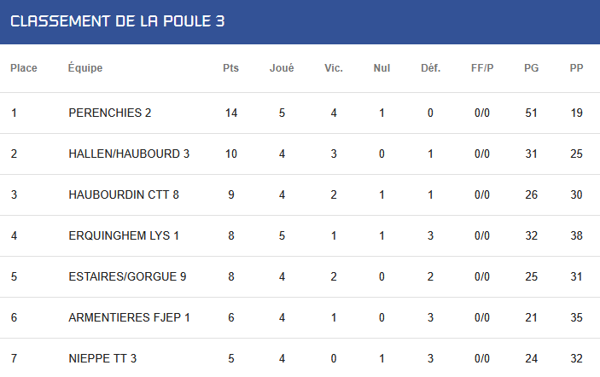Click the Déf. column header
This screenshot has width=600, height=377.
[x=430, y=68]
